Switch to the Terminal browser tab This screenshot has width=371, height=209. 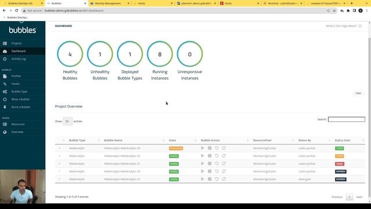pyautogui.click(x=282, y=3)
